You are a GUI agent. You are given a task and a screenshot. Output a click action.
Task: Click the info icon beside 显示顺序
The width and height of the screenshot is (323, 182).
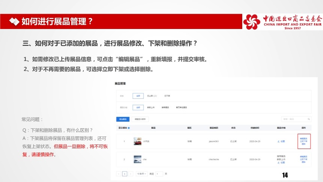[x=129, y=128]
